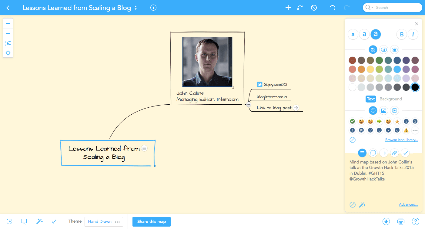The height and width of the screenshot is (229, 425).
Task: Toggle bold text formatting
Action: (x=402, y=35)
